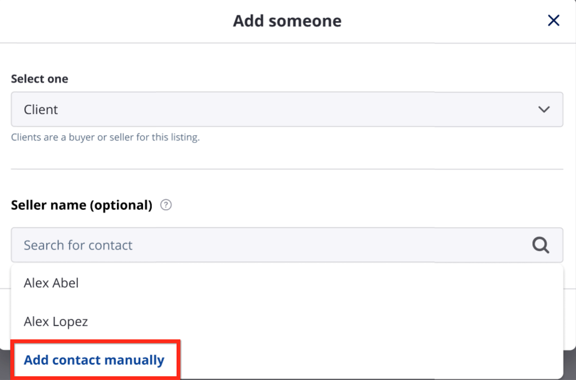Viewport: 576px width, 380px height.
Task: Click the selected "Client" value text
Action: 41,109
